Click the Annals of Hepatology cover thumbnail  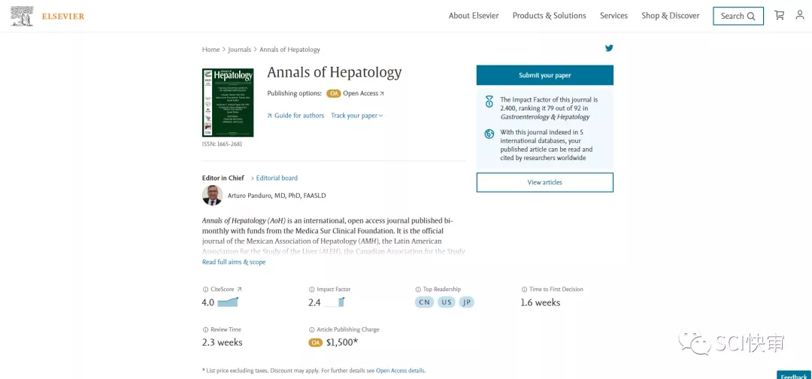pos(228,103)
